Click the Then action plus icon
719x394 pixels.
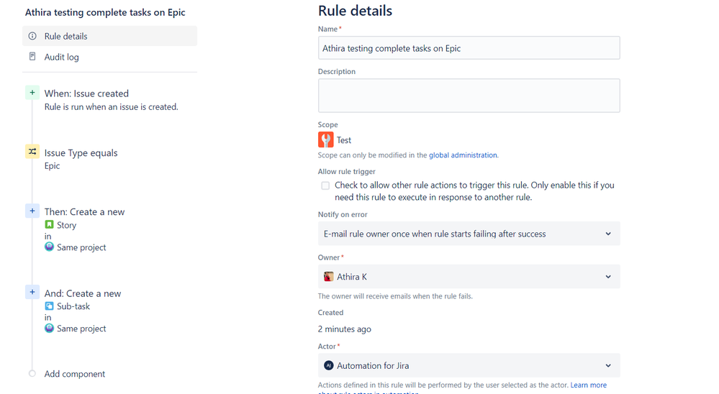(32, 211)
